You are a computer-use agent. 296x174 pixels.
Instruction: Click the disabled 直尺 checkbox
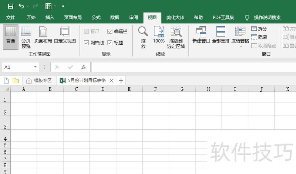click(x=86, y=31)
